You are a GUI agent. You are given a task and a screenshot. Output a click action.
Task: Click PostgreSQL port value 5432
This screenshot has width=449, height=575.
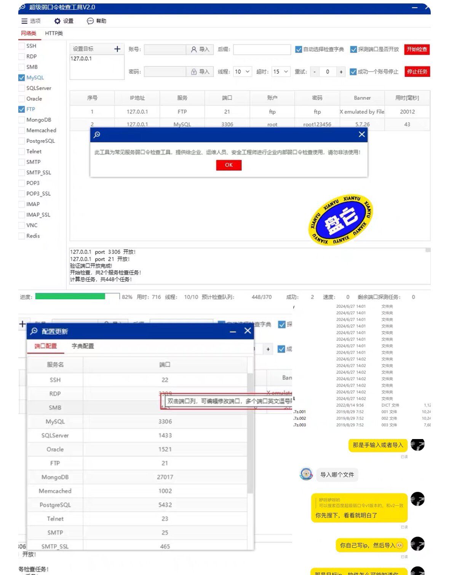(x=165, y=505)
